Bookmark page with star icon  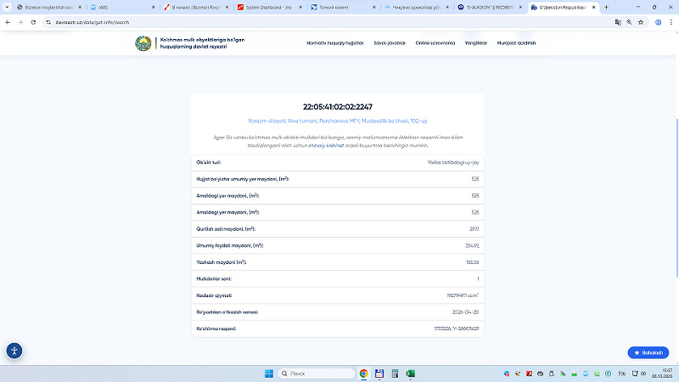tap(641, 22)
